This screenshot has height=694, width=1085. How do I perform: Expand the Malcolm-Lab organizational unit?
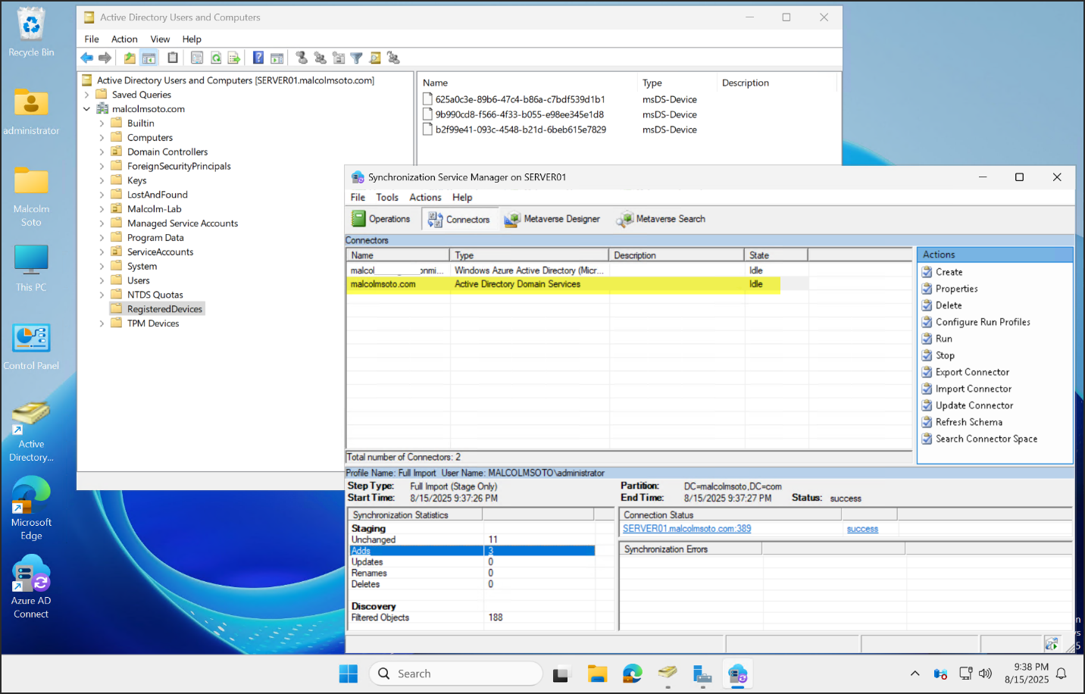[x=102, y=209]
